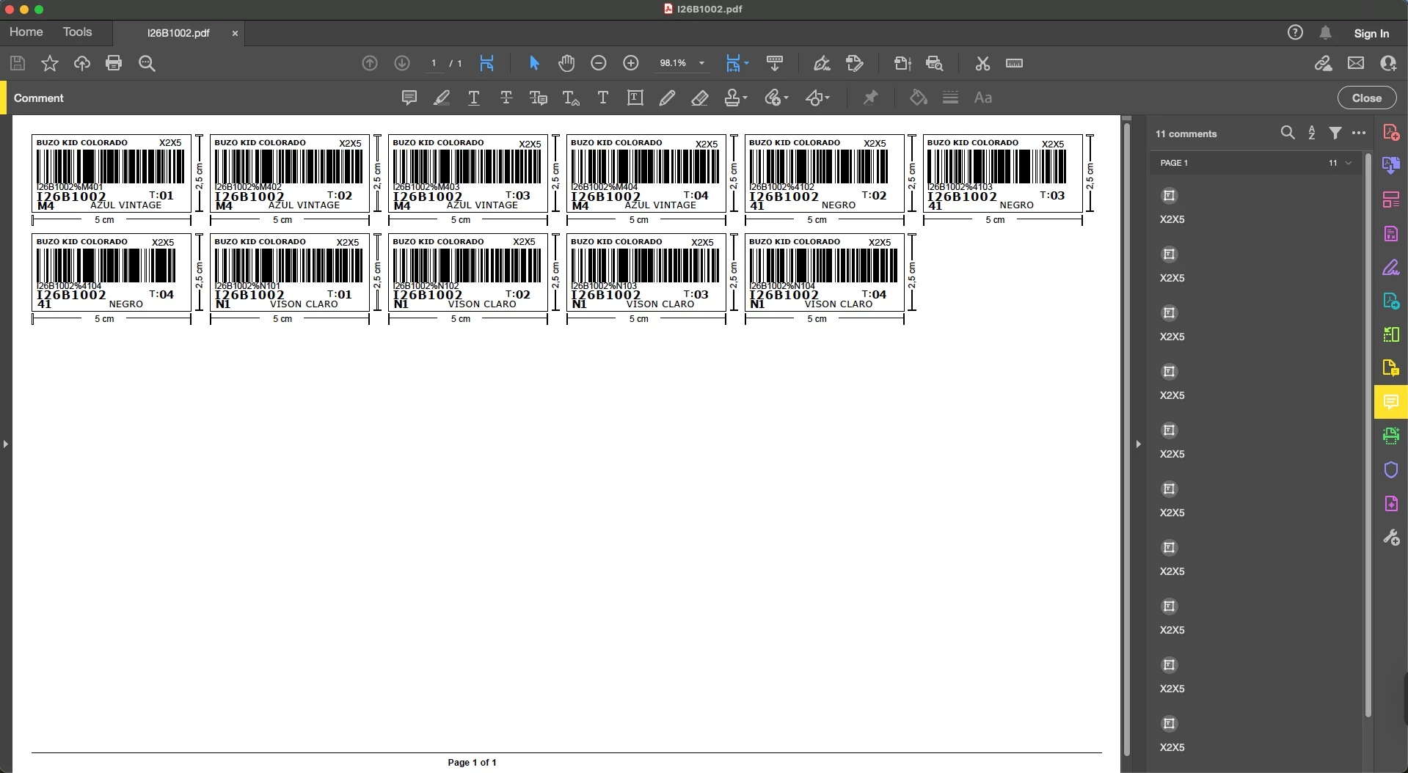Select the Strikethrough text tool
The image size is (1408, 773).
[506, 98]
